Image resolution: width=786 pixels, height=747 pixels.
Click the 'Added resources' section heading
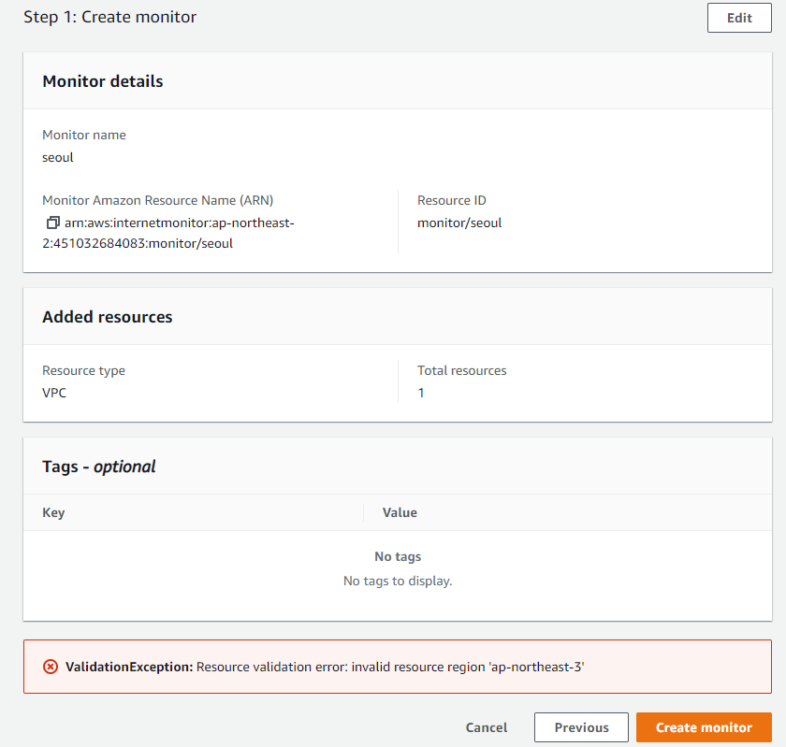(108, 317)
